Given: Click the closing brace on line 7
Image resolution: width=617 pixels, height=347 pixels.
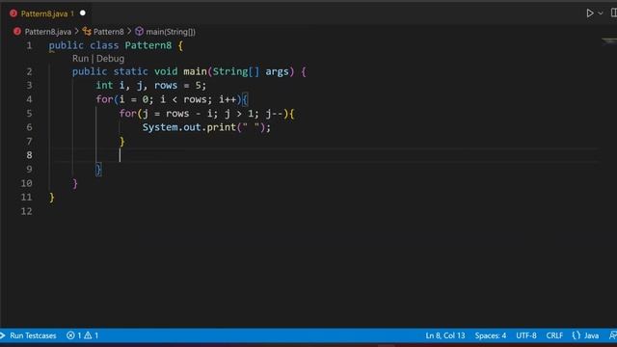Looking at the screenshot, I should [122, 142].
